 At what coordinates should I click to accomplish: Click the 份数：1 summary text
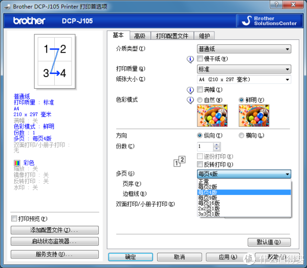pos(24,133)
